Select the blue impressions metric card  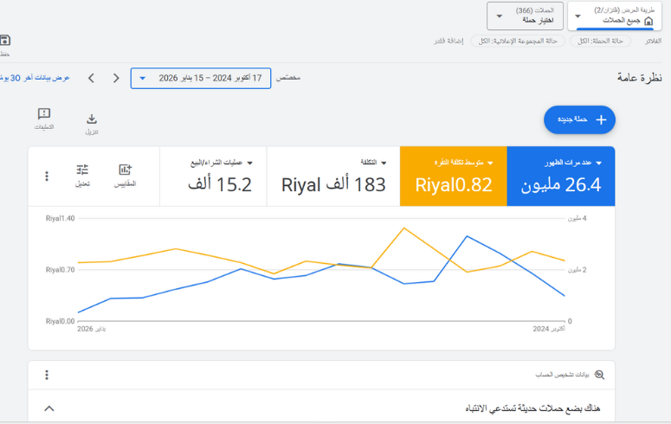pos(560,177)
